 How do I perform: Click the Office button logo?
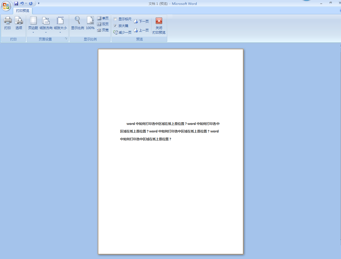[6, 6]
